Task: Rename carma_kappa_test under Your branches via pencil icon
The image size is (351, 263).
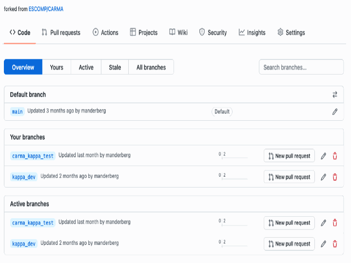Action: tap(323, 156)
